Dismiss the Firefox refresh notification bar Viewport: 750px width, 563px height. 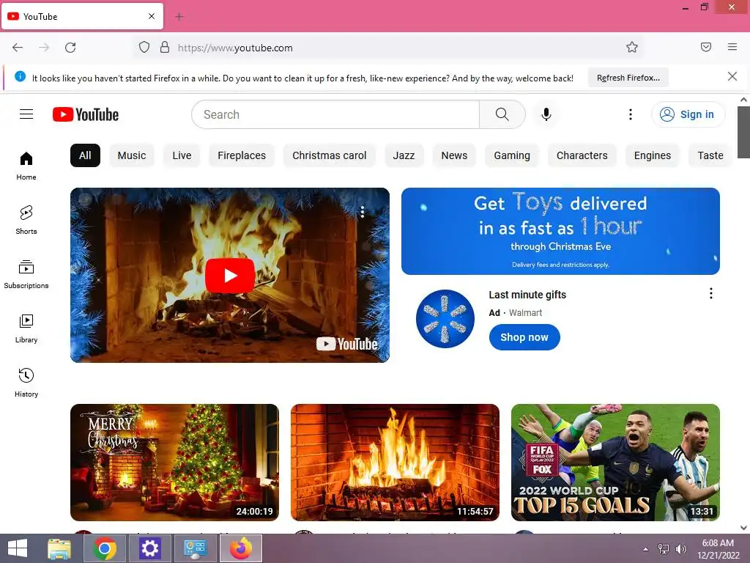point(732,76)
